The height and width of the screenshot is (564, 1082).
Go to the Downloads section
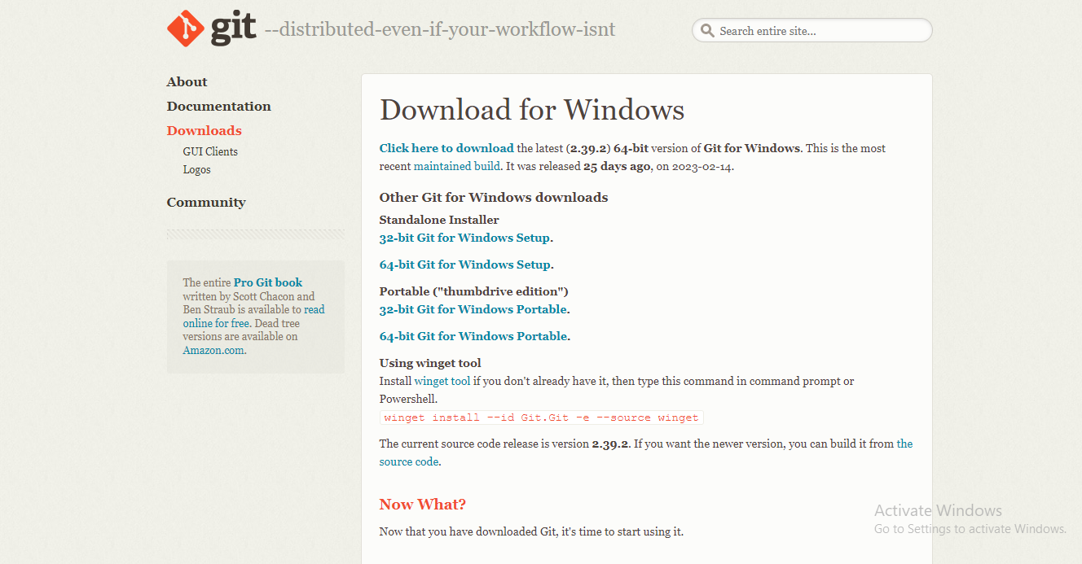[x=204, y=130]
